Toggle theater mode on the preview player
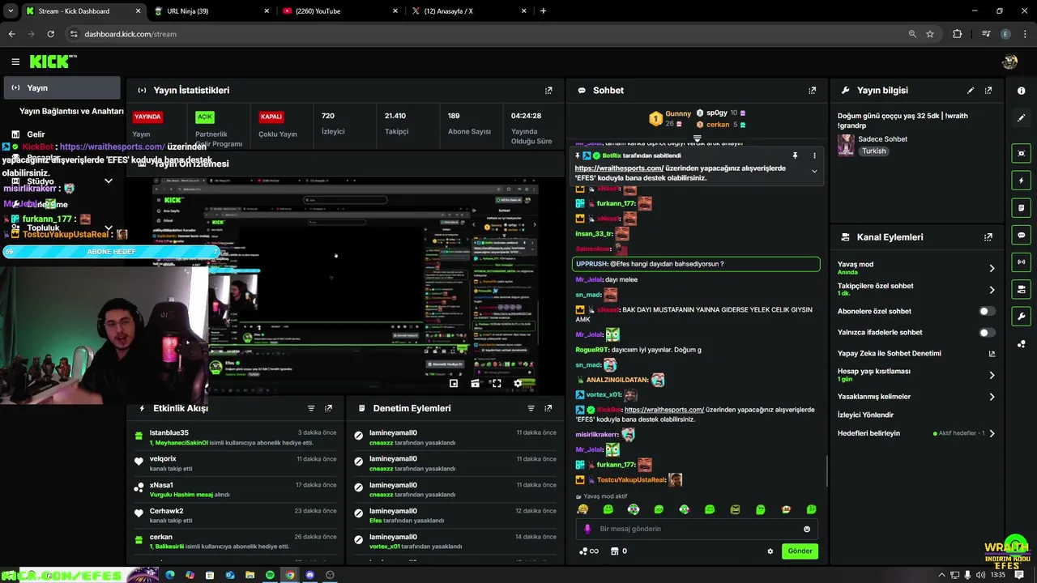 (476, 384)
